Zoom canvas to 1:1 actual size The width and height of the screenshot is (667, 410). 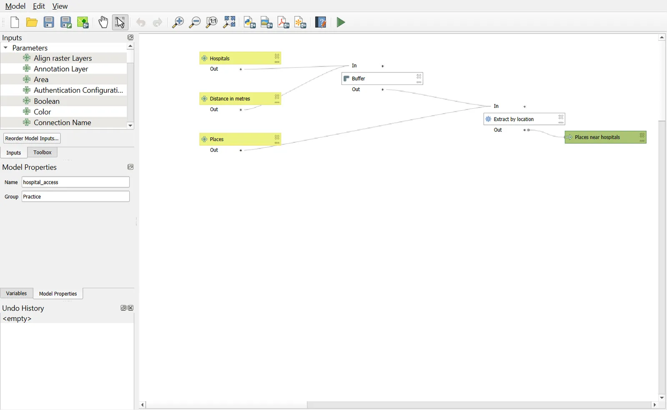pyautogui.click(x=212, y=22)
